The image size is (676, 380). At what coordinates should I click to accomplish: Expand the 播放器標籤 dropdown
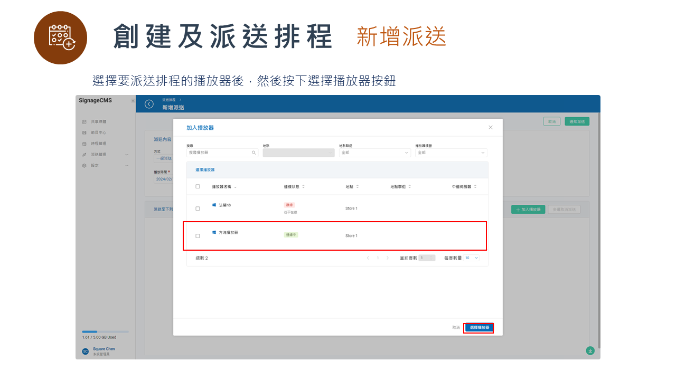point(452,153)
